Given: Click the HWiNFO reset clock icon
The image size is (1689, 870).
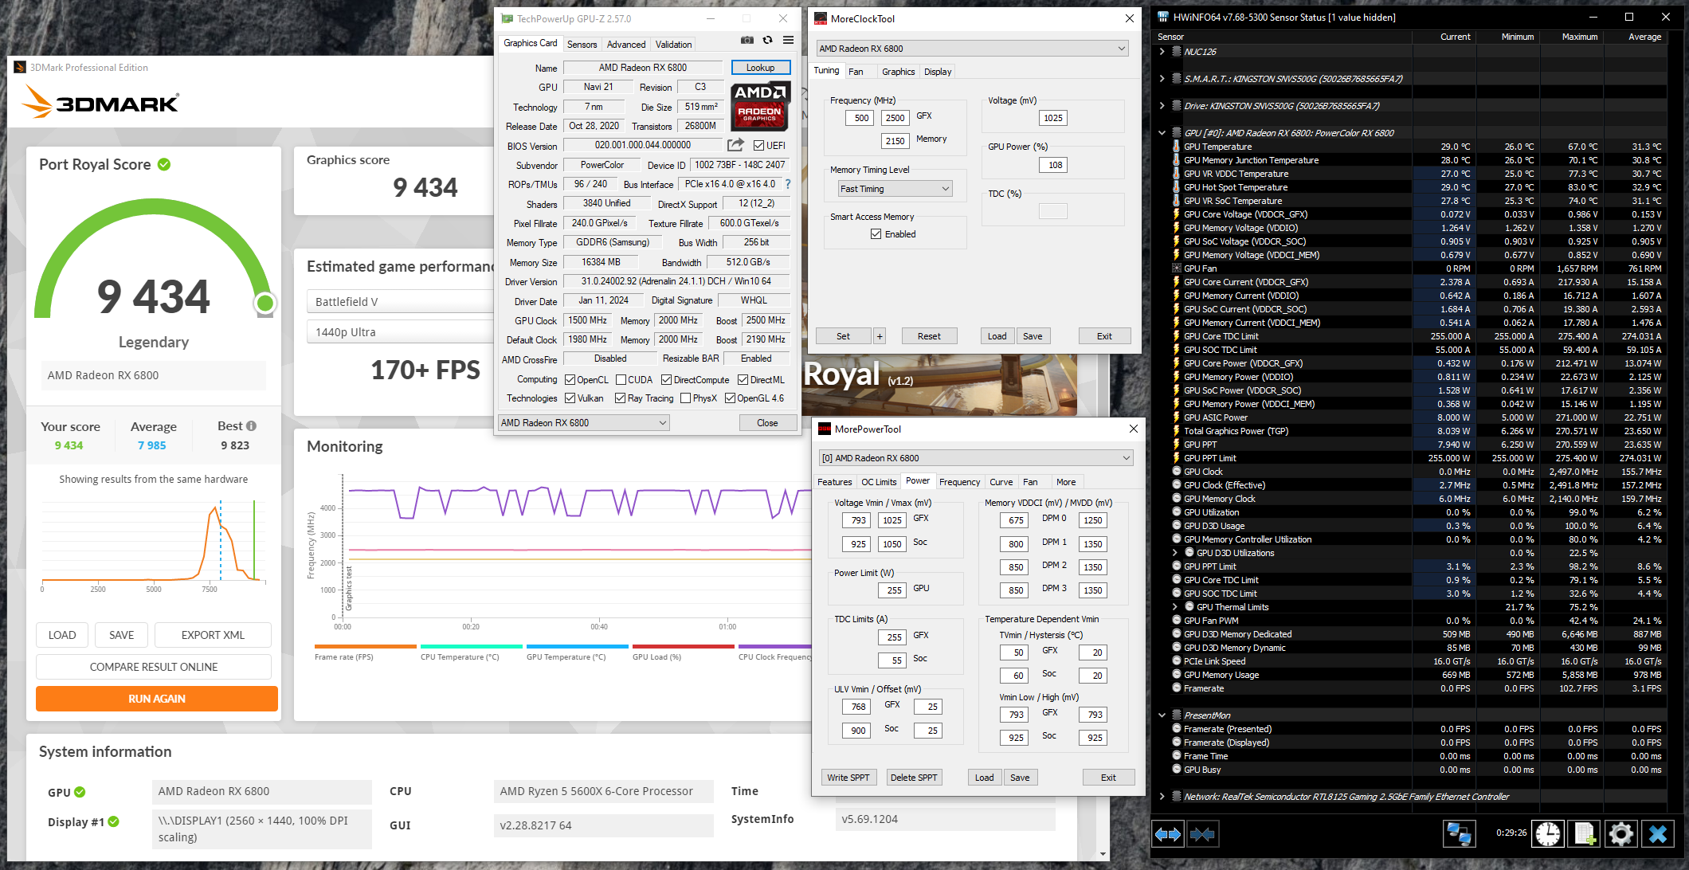Looking at the screenshot, I should pyautogui.click(x=1547, y=833).
